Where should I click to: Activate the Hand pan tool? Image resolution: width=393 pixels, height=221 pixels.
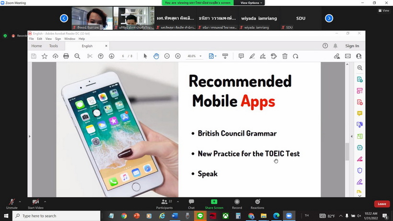(156, 56)
